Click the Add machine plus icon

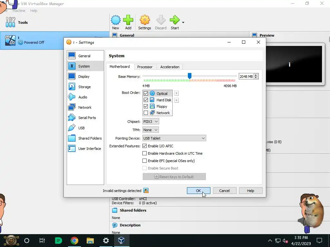[x=128, y=20]
